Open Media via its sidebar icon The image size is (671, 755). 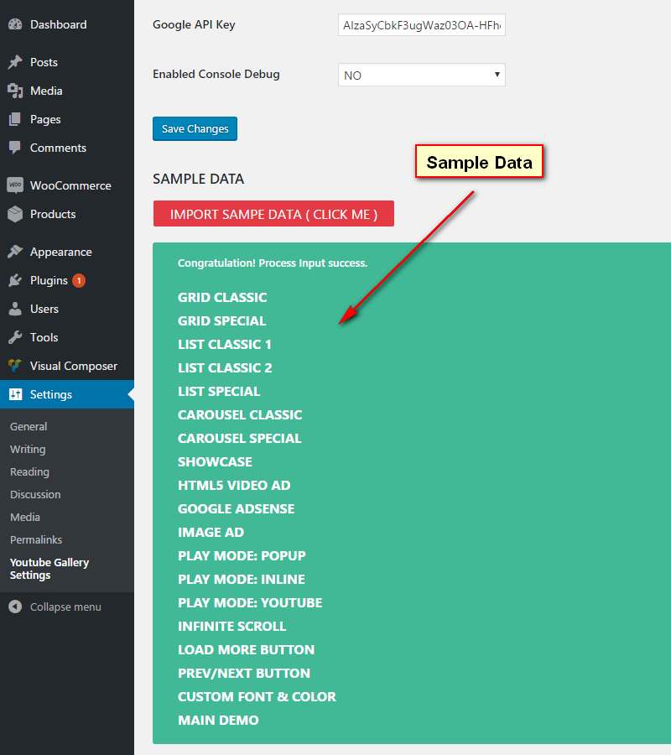15,91
